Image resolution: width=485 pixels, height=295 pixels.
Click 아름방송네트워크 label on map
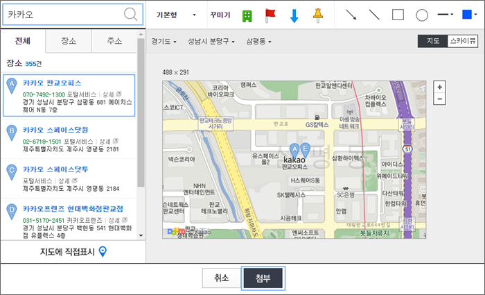tap(349, 123)
